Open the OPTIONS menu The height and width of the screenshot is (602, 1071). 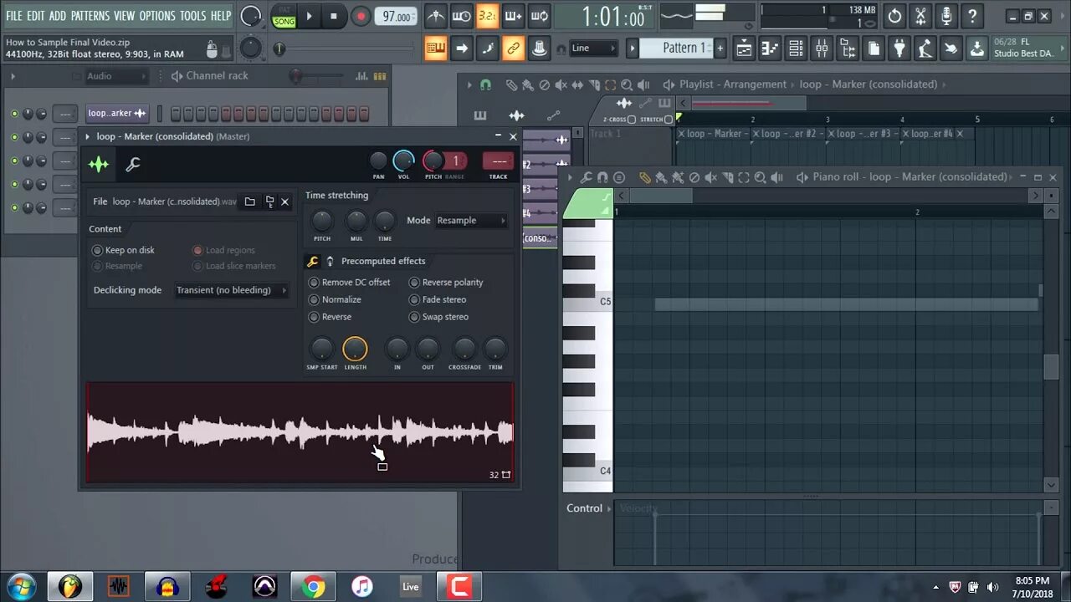(x=157, y=16)
